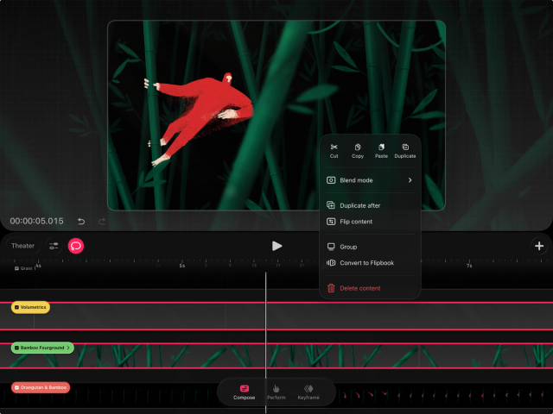Choose Group from the context menu
Screen dimensions: 553x414
[370, 247]
